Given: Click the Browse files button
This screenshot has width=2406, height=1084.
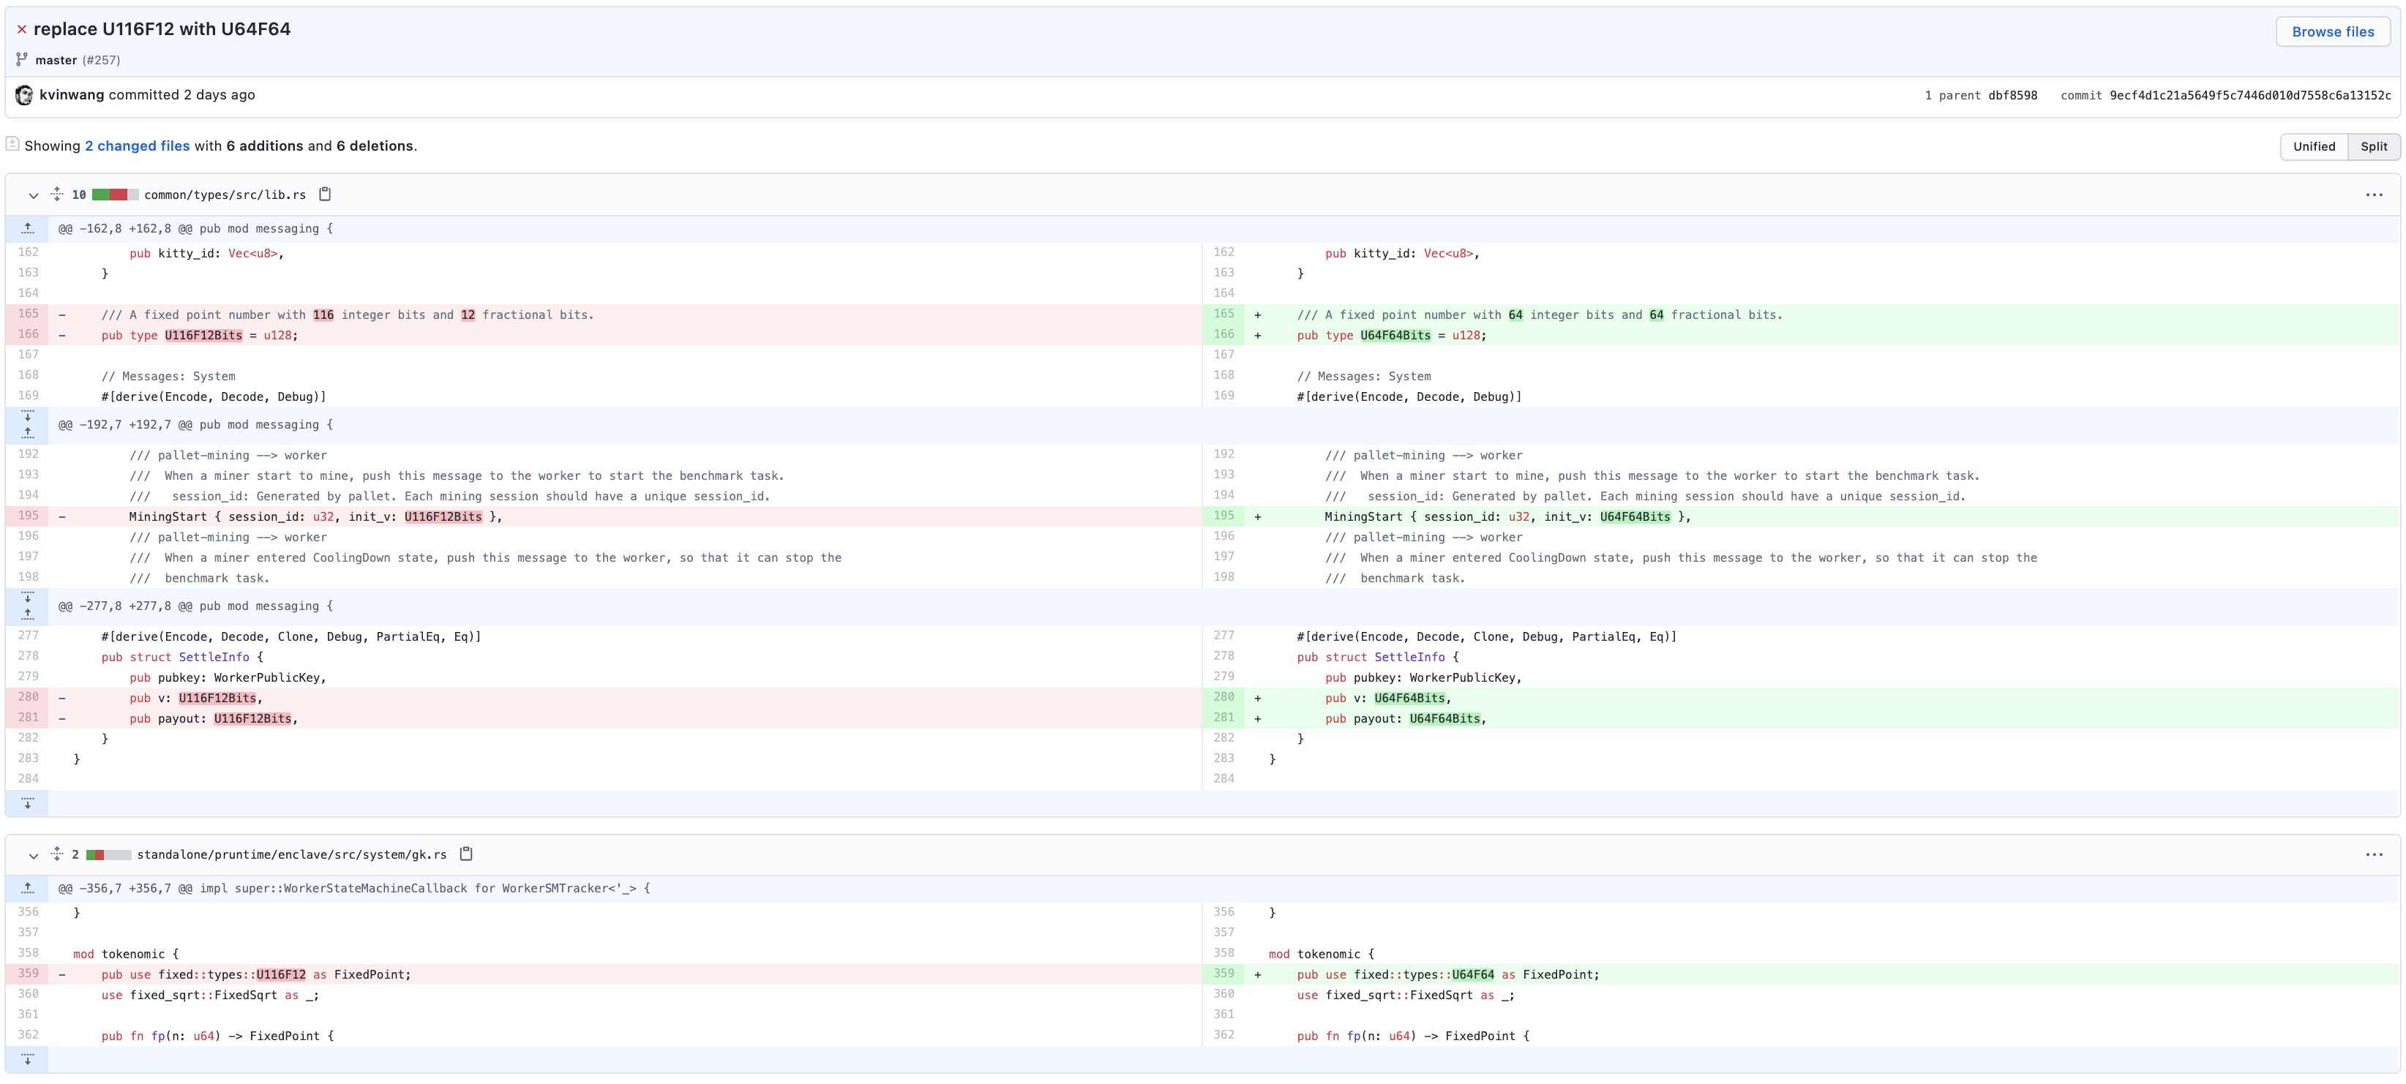Looking at the screenshot, I should (2331, 31).
